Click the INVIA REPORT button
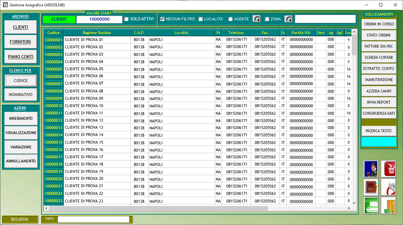The image size is (403, 225). (379, 102)
